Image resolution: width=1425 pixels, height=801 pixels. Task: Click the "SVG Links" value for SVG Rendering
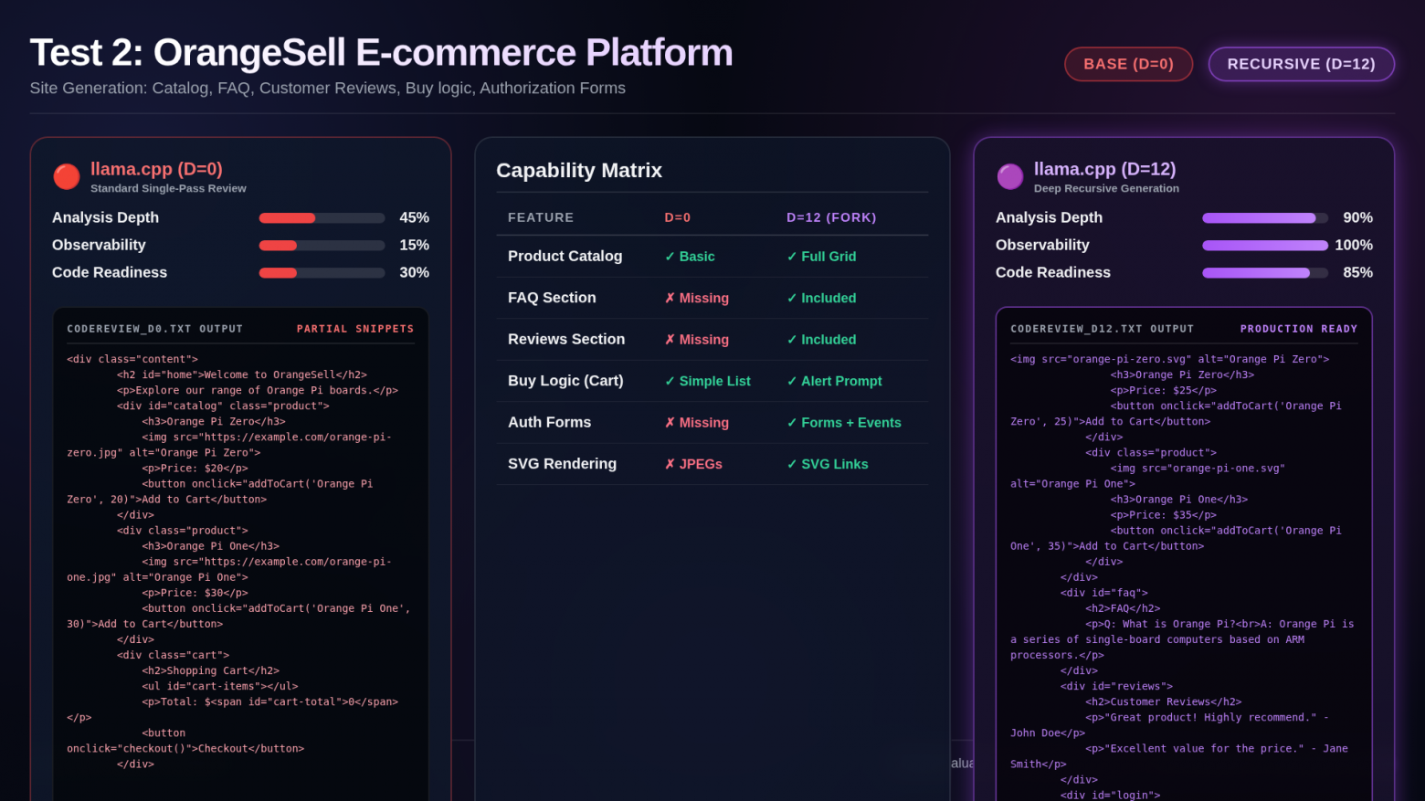pos(828,465)
